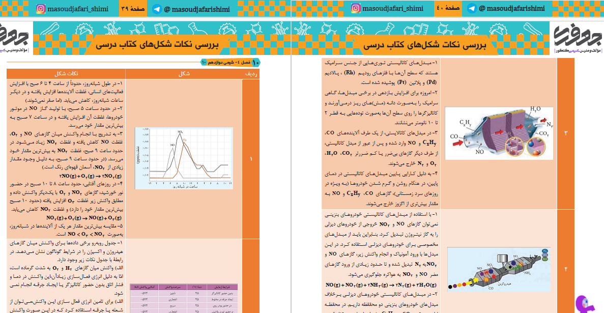This screenshot has height=313, width=604.
Task: Click the chapter label فصل ۴ - شیمی دوازدهم
Action: (x=230, y=62)
